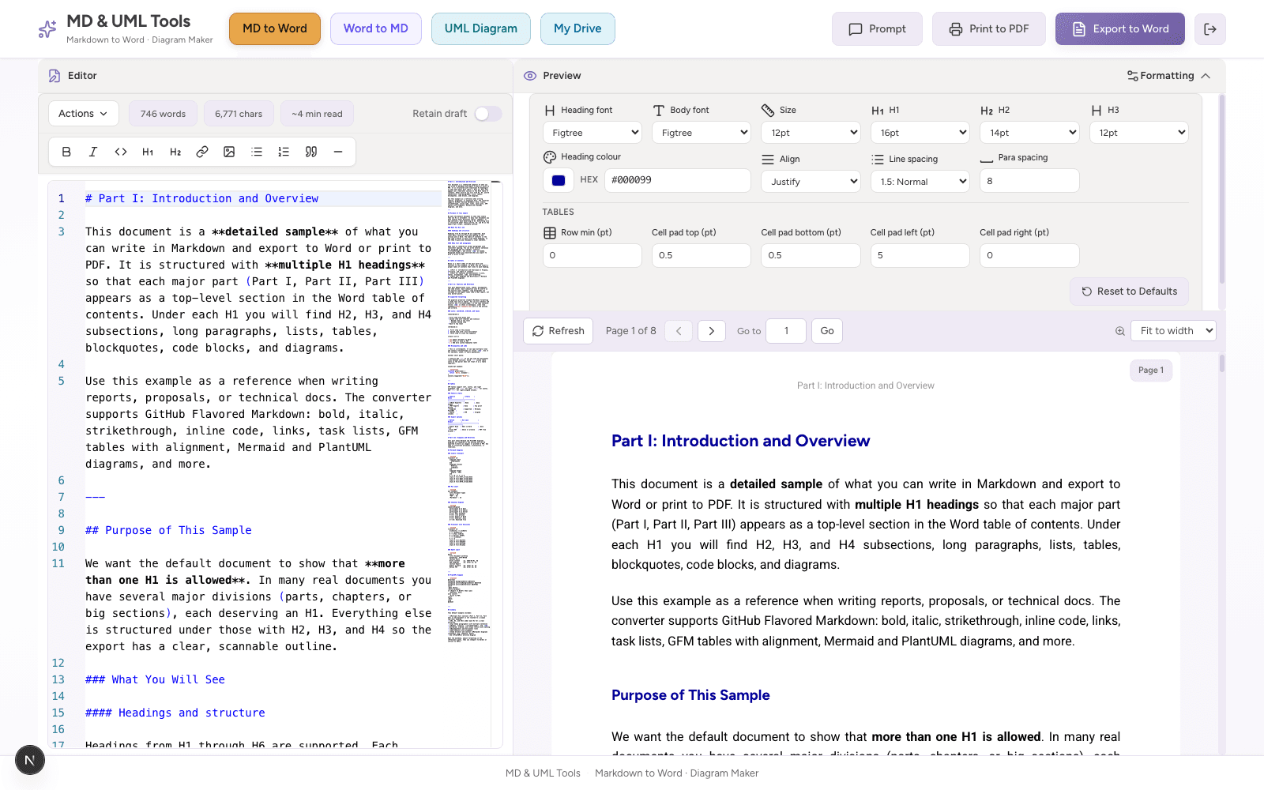Click the Prompt button
This screenshot has width=1264, height=790.
877,29
